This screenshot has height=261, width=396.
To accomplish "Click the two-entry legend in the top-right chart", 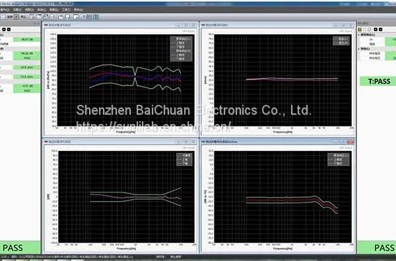I will (x=341, y=41).
